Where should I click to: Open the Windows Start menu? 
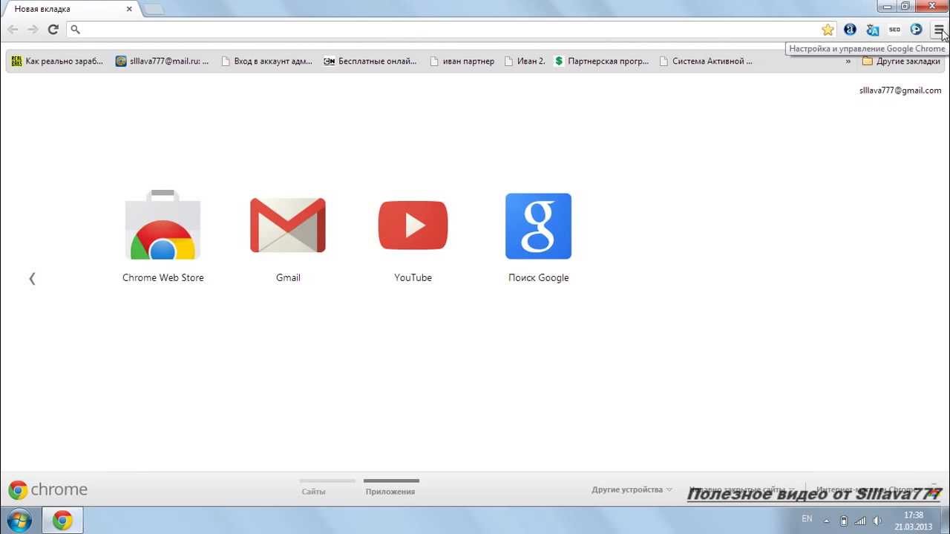coord(18,521)
